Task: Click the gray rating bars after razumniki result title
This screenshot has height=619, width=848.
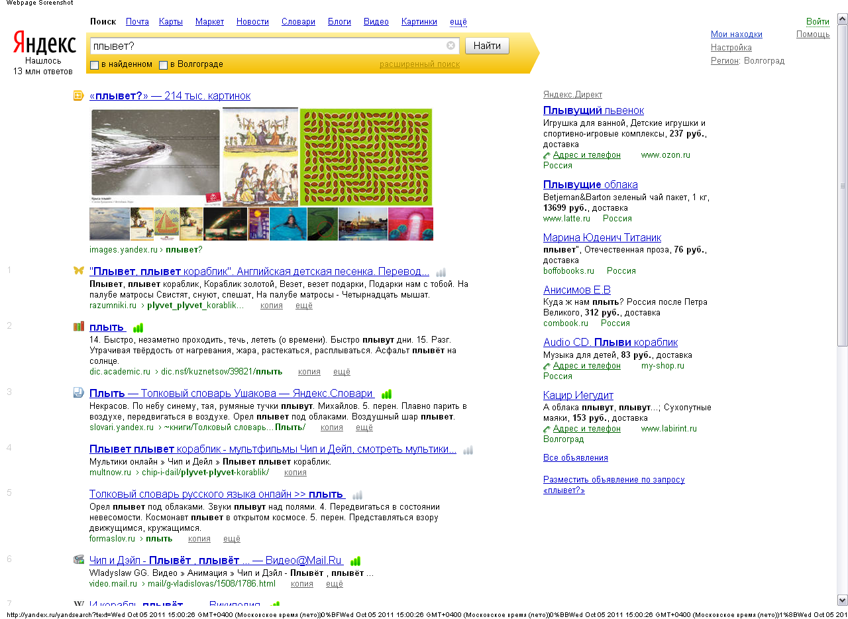Action: (x=441, y=272)
